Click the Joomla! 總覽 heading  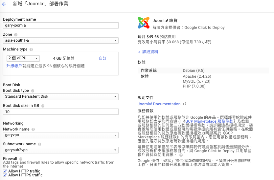(x=165, y=21)
